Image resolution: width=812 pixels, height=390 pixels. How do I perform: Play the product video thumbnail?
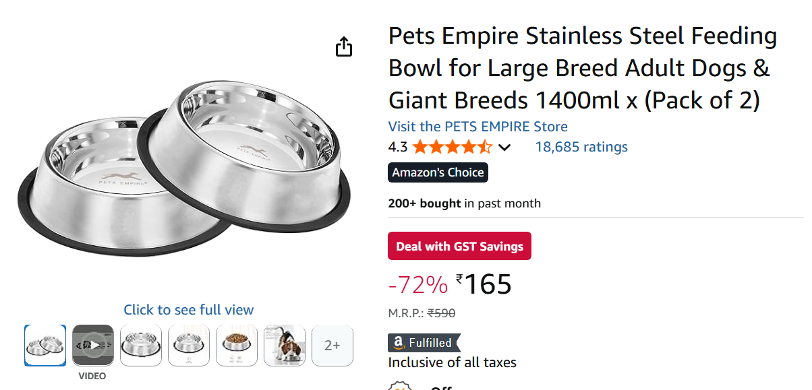coord(93,346)
